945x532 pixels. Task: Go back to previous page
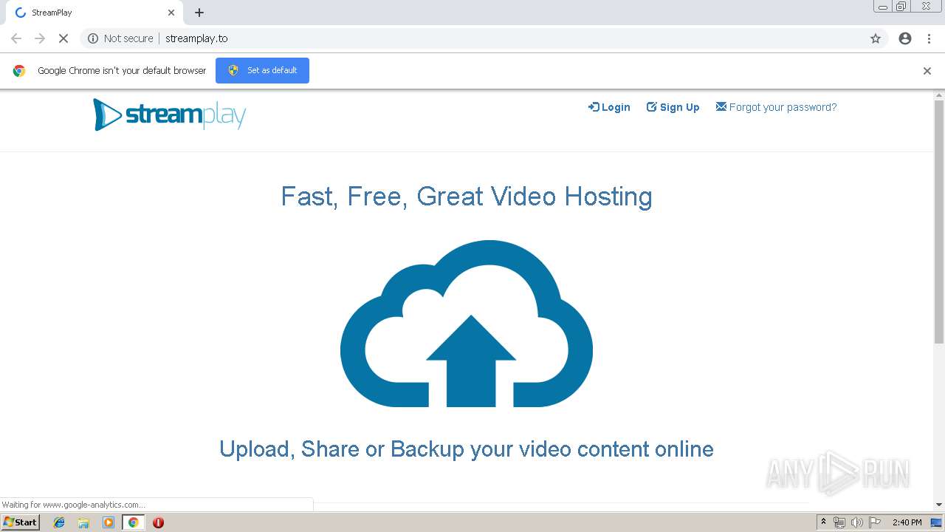click(16, 38)
